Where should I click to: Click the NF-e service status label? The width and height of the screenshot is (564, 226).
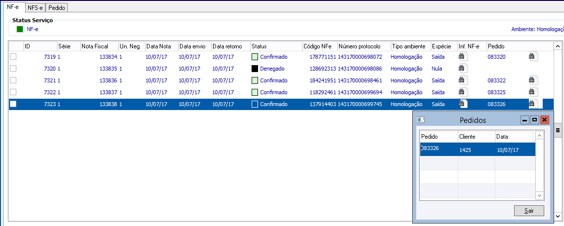coord(32,30)
